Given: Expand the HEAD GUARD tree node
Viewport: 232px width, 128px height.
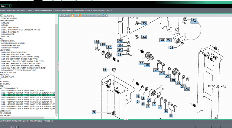Looking at the screenshot, I should pos(2,34).
